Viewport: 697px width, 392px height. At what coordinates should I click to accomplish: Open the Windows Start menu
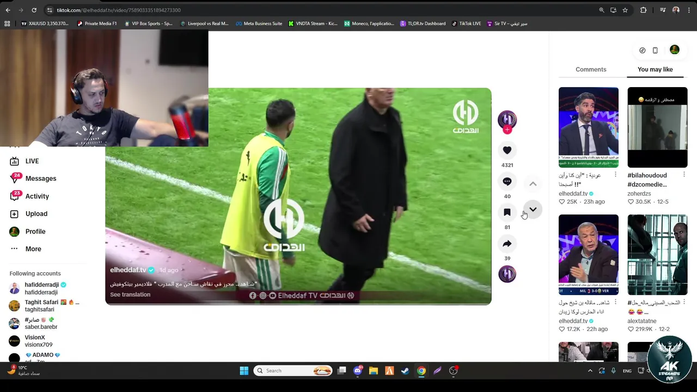pos(244,371)
